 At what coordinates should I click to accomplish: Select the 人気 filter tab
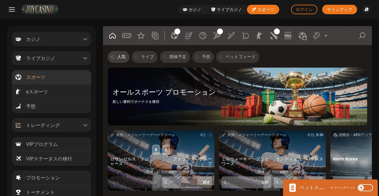coord(118,57)
